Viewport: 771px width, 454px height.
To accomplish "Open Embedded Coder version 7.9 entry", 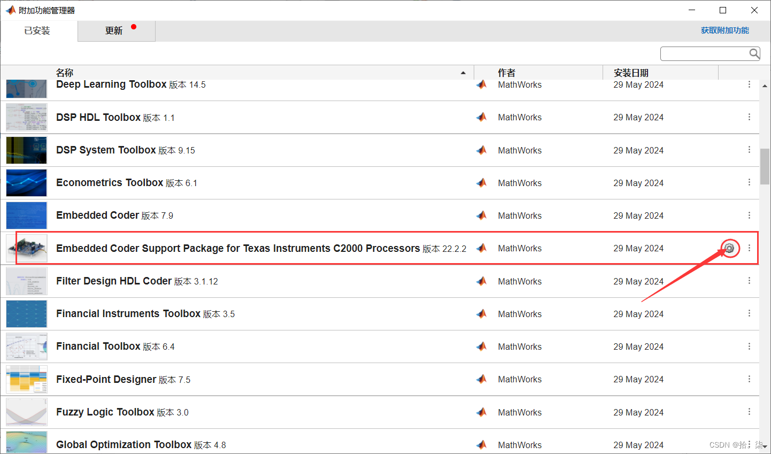I will point(97,216).
